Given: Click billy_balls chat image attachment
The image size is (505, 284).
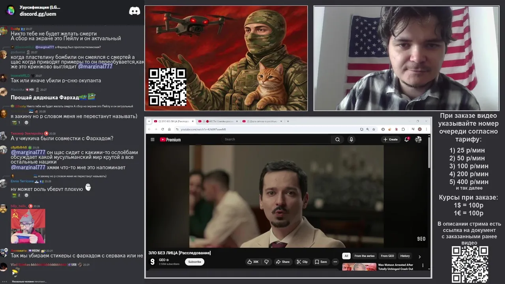Looking at the screenshot, I should 28,226.
